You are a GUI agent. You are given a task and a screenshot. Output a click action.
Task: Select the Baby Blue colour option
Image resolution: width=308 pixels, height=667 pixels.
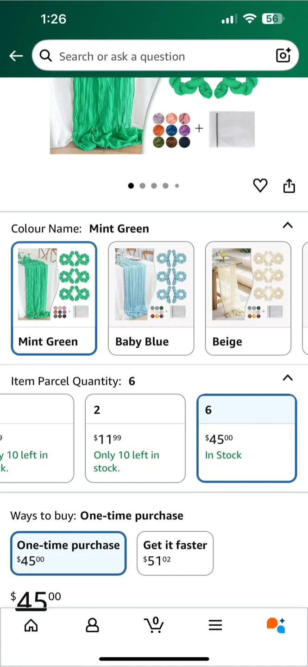click(151, 298)
